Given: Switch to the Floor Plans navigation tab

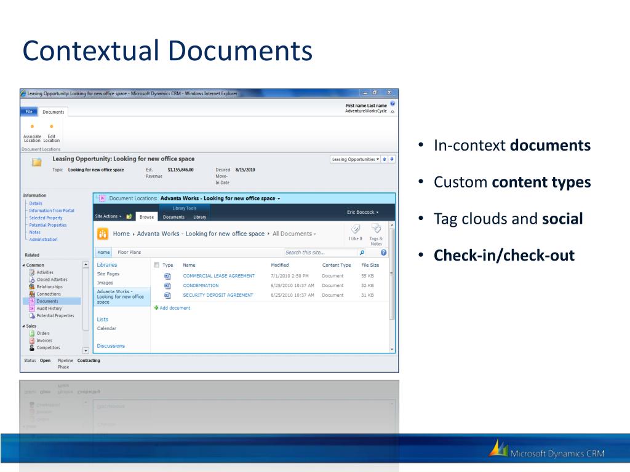Looking at the screenshot, I should tap(129, 253).
